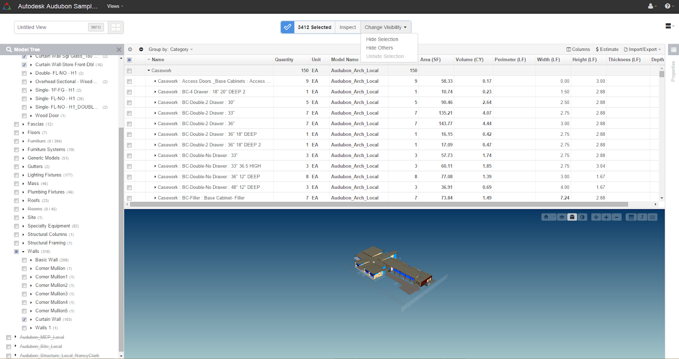This screenshot has height=359, width=679.
Task: Click the background square icon in viewer
Action: (631, 217)
